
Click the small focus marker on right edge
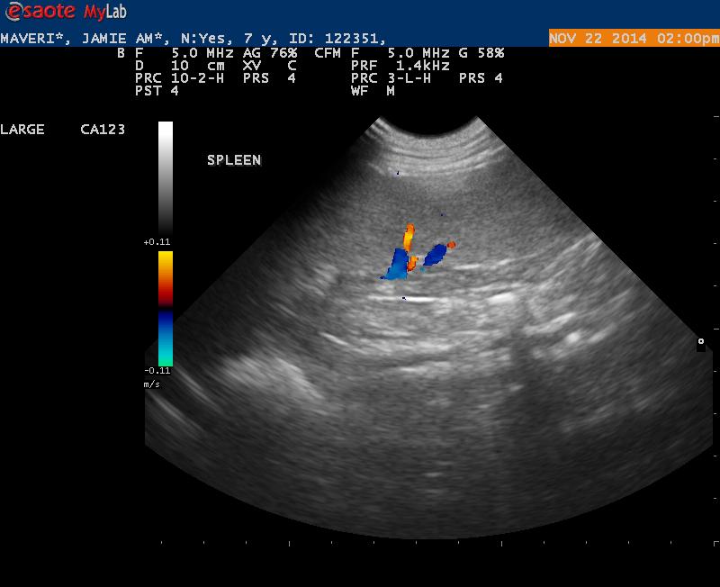pos(700,341)
